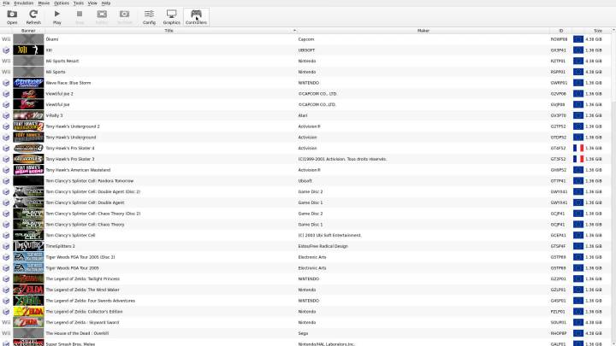Click The Wind Waker Zelda banner
The height and width of the screenshot is (346, 616).
(x=28, y=290)
